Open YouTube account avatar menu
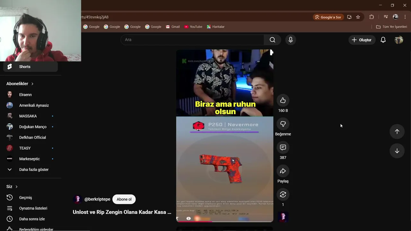Image resolution: width=411 pixels, height=231 pixels. (x=399, y=40)
